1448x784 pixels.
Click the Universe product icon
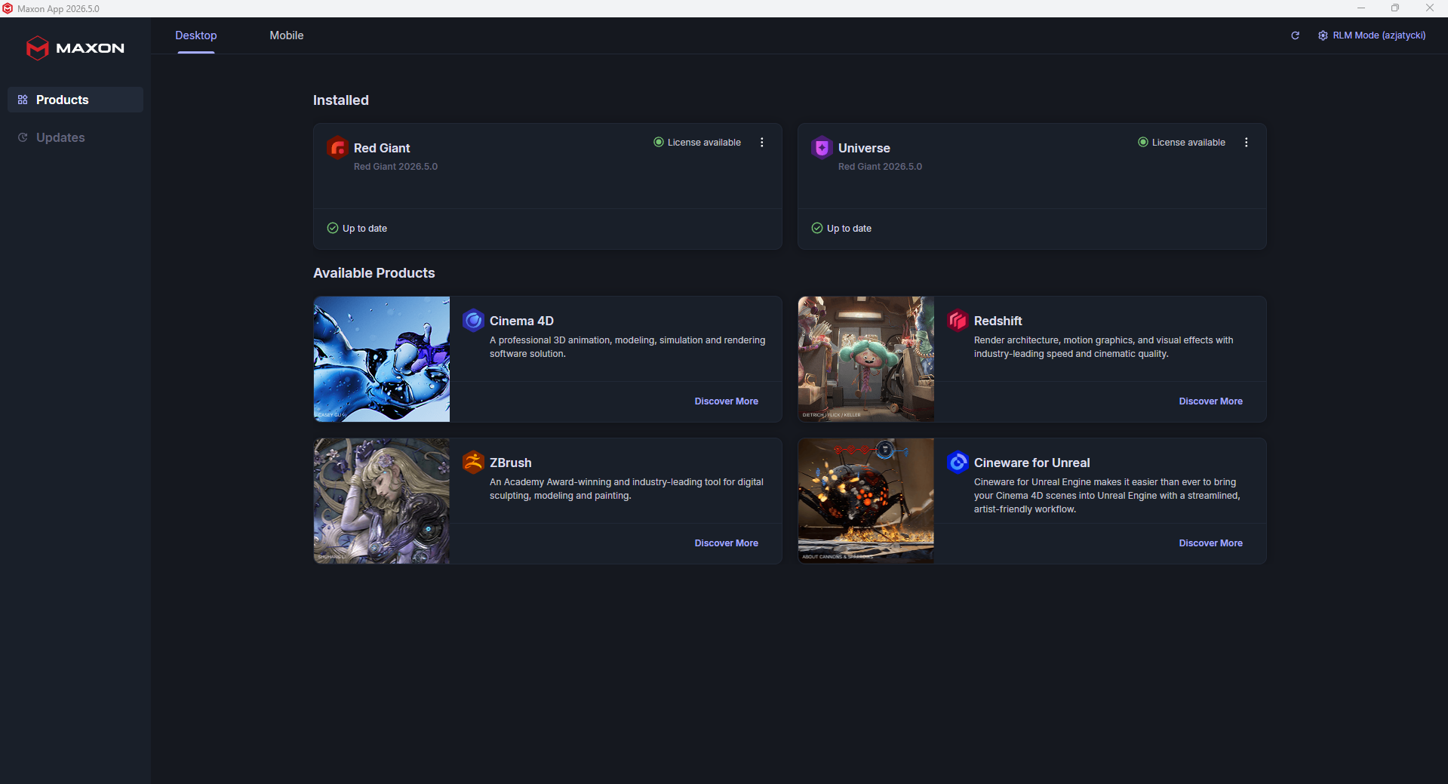click(x=822, y=148)
